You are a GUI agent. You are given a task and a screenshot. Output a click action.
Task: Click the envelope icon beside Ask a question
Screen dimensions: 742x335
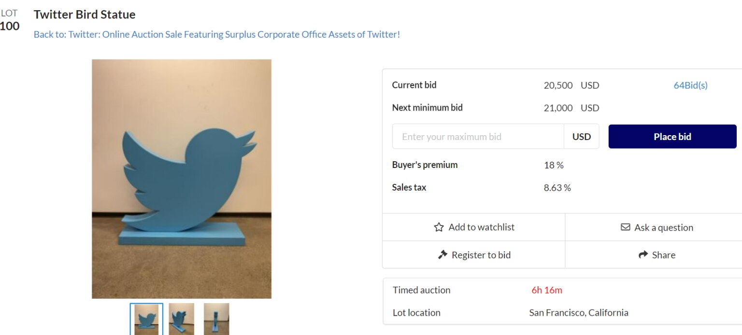(x=626, y=227)
